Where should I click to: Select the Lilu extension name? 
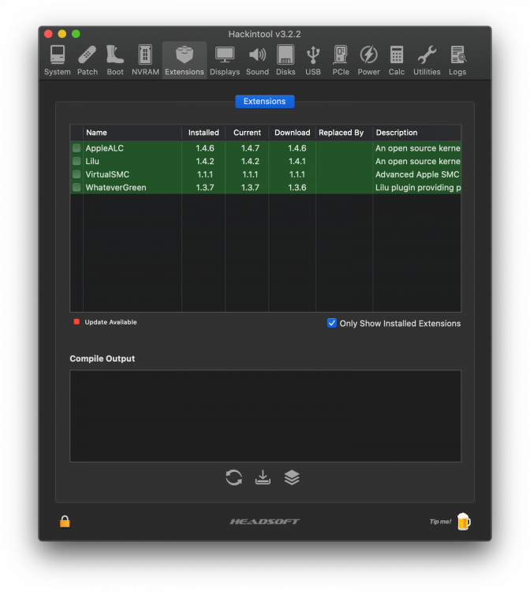click(92, 161)
